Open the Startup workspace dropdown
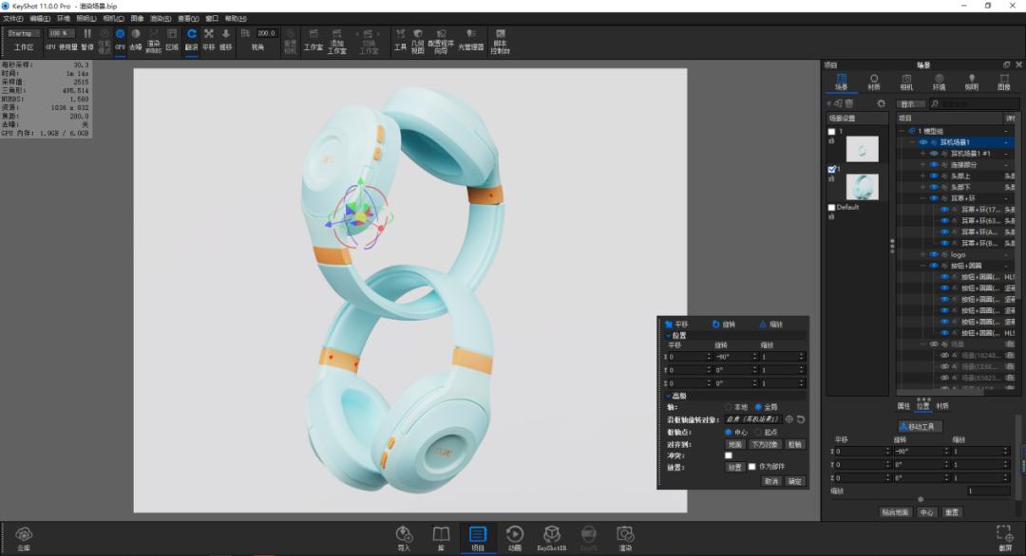The image size is (1026, 556). pos(23,33)
